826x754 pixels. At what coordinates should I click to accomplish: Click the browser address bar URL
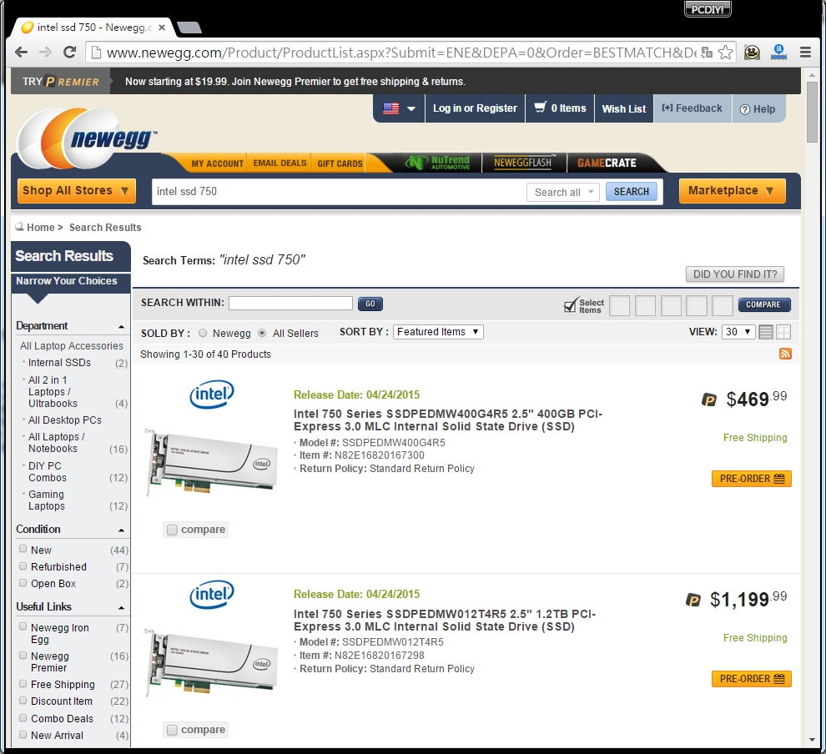click(401, 53)
